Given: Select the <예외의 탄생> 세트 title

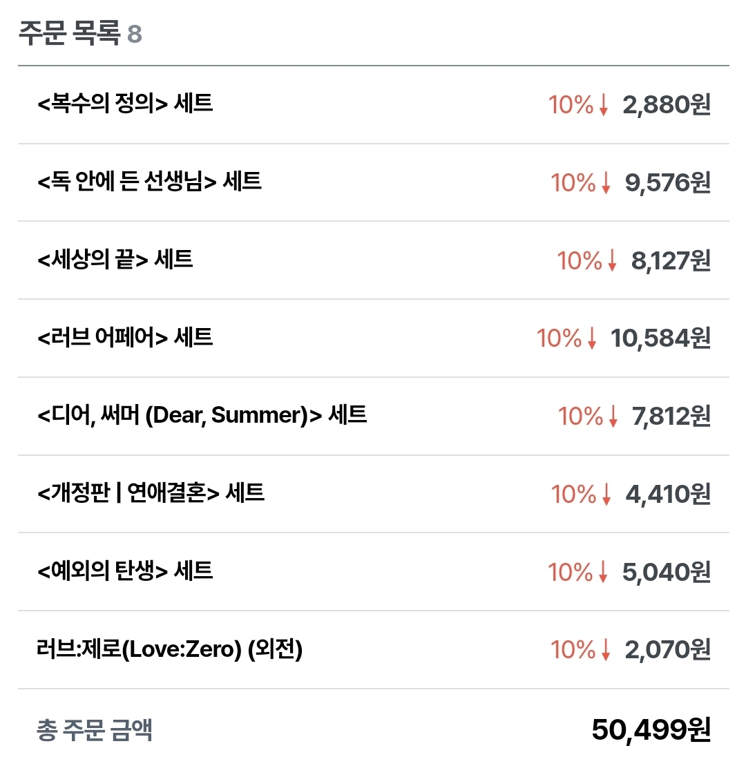Looking at the screenshot, I should 125,571.
